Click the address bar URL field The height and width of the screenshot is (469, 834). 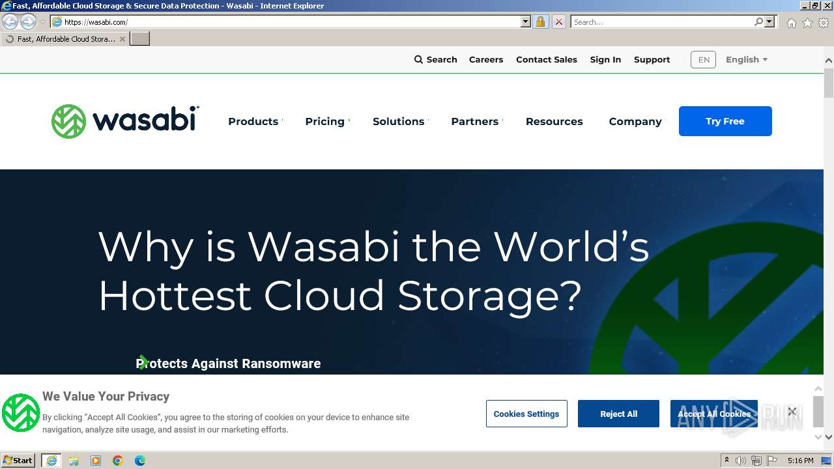point(291,21)
